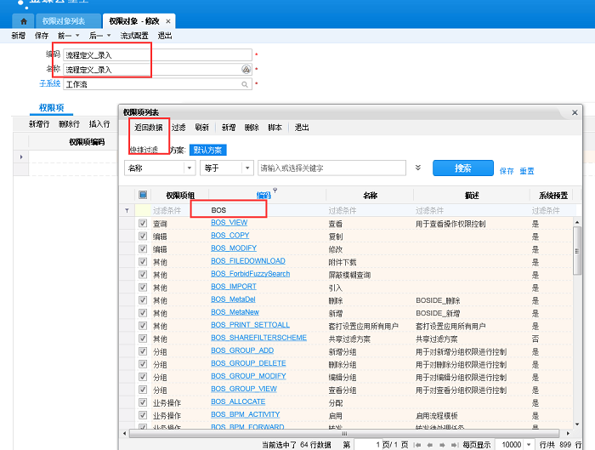Click the filter row icon at left
The width and height of the screenshot is (595, 450).
click(127, 210)
